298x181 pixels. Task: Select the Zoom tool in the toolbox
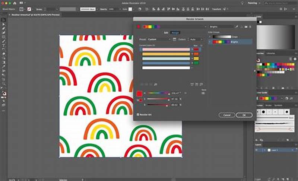pyautogui.click(x=4, y=83)
